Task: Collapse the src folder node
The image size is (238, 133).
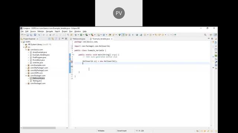Action: pyautogui.click(x=24, y=47)
